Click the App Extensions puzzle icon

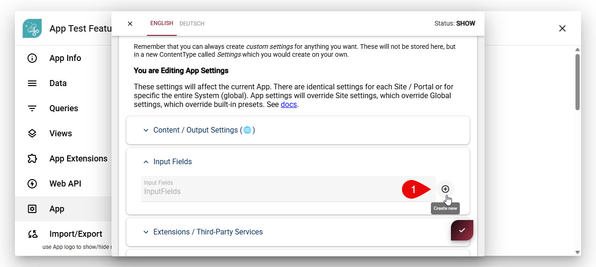[32, 159]
